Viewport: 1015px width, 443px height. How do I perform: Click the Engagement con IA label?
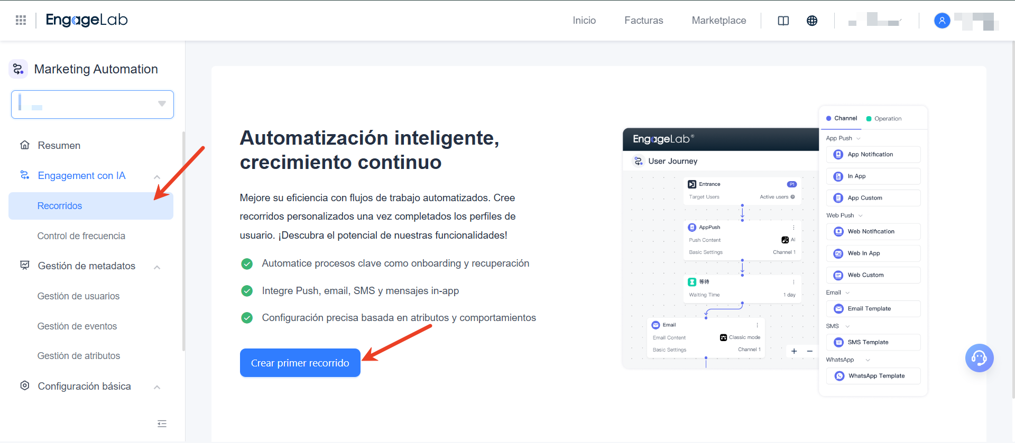click(81, 175)
